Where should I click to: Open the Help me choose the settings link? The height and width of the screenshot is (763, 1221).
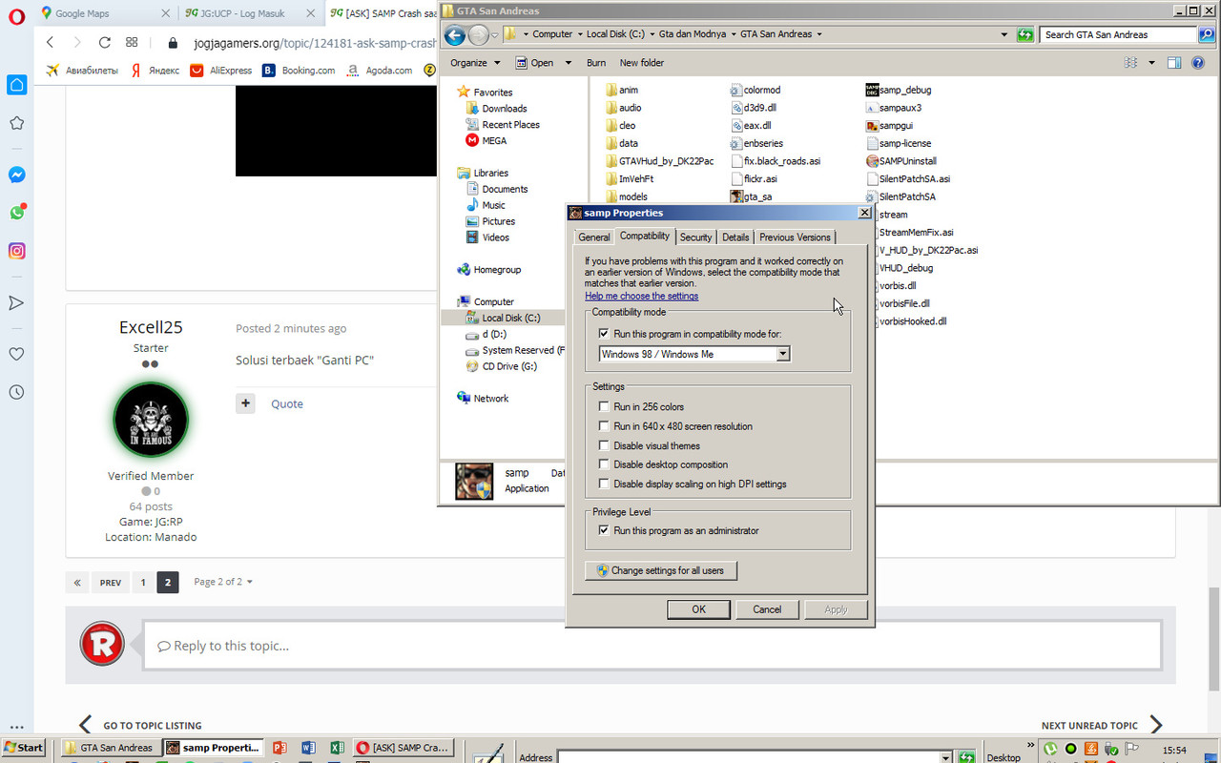(642, 297)
